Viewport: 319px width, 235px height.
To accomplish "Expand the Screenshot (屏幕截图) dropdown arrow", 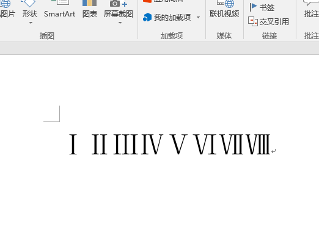I will click(x=120, y=23).
